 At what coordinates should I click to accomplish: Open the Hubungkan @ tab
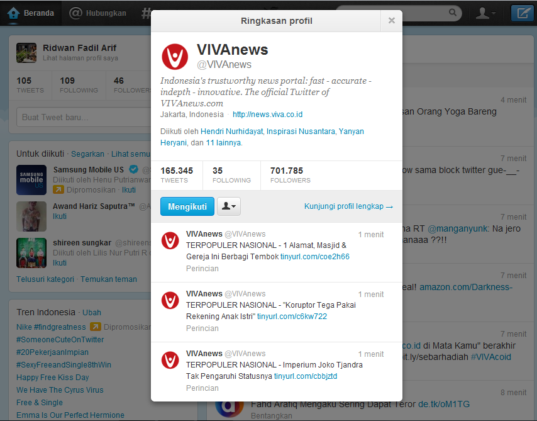pyautogui.click(x=97, y=13)
